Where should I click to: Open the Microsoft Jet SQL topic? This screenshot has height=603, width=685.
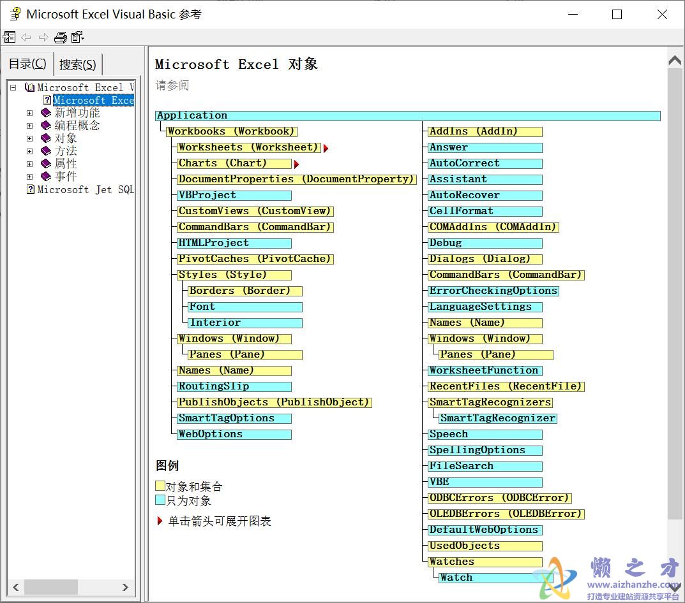tap(86, 189)
